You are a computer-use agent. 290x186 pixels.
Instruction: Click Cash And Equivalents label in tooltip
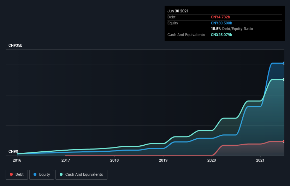pos(186,35)
